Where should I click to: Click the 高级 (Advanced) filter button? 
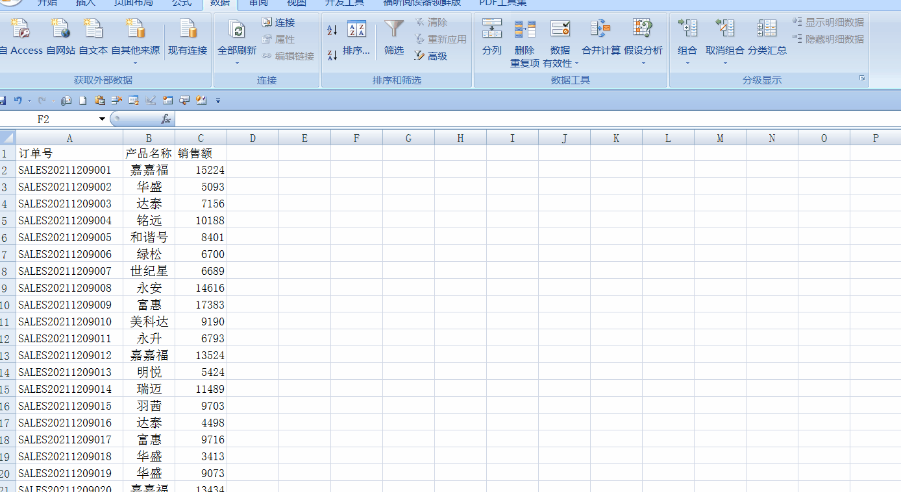[431, 56]
